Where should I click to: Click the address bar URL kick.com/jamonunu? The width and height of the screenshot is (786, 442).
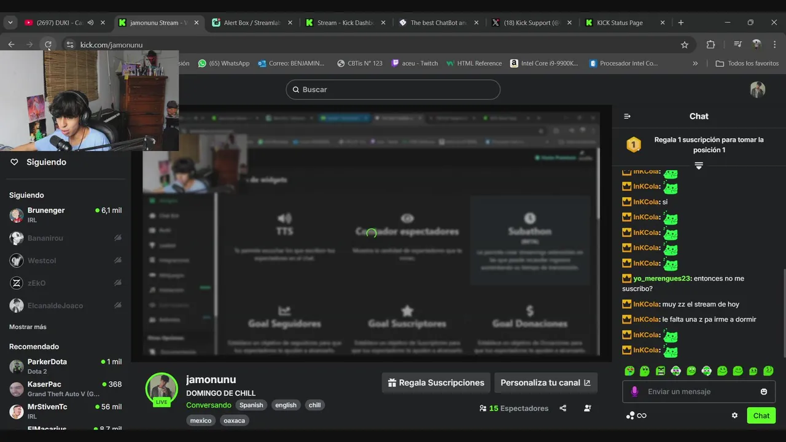111,45
